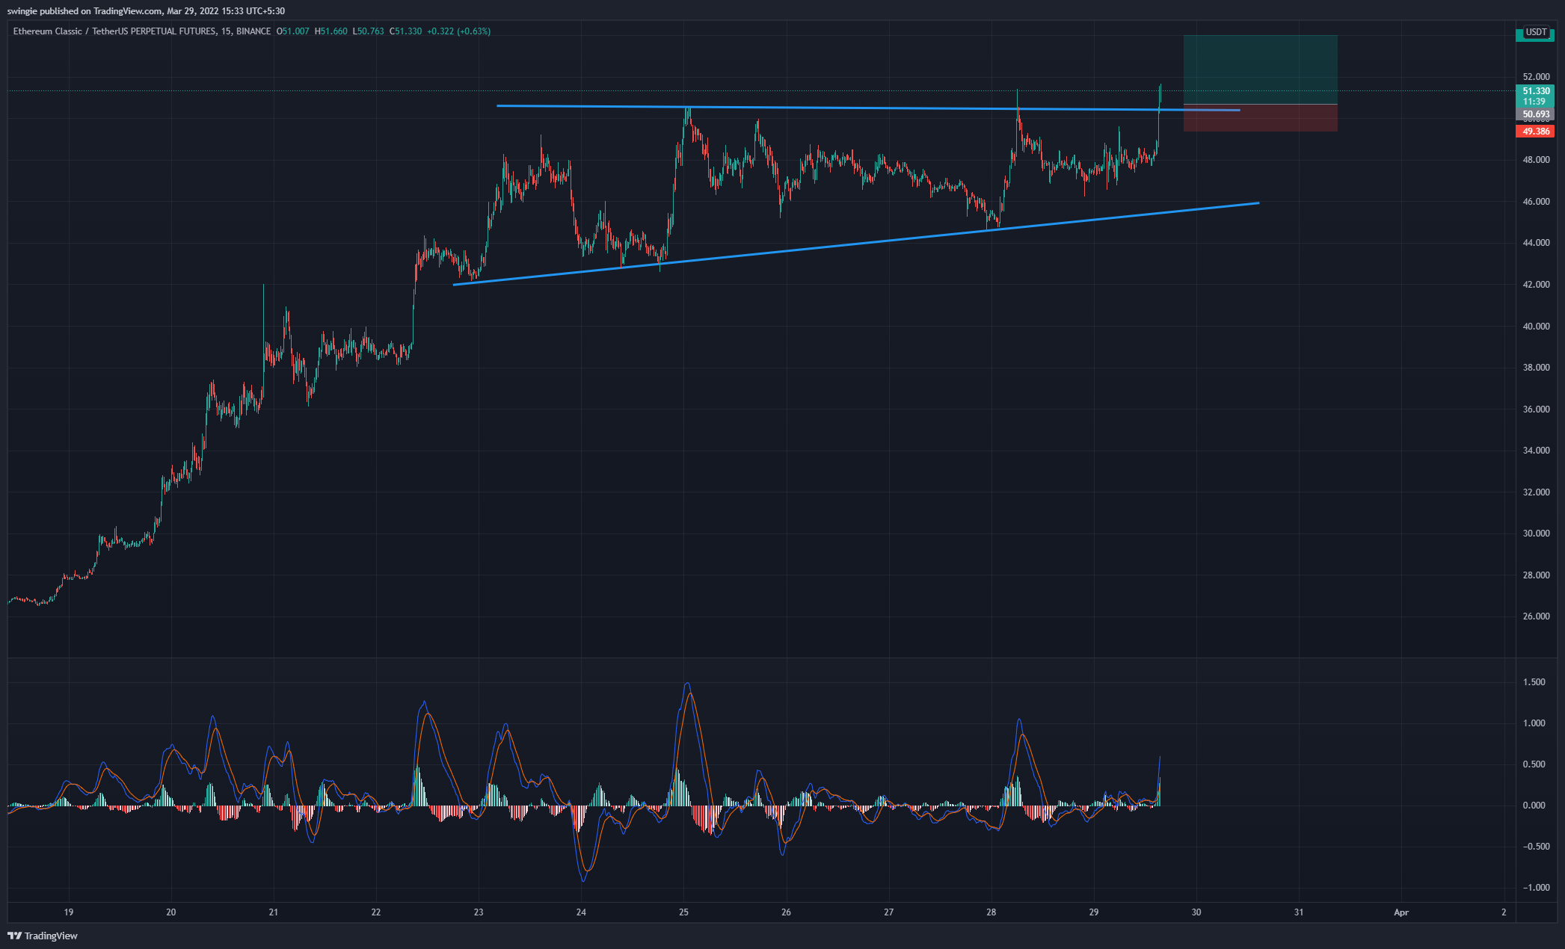Click date 26 on the time axis
Screen dimensions: 1565x949
pyautogui.click(x=786, y=912)
